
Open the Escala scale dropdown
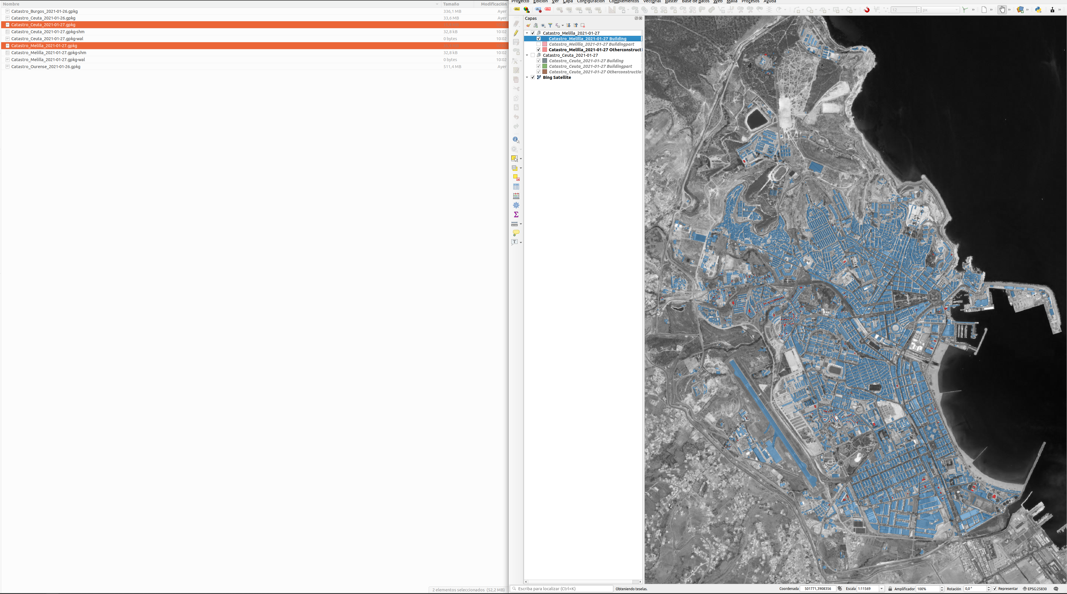[x=881, y=588]
